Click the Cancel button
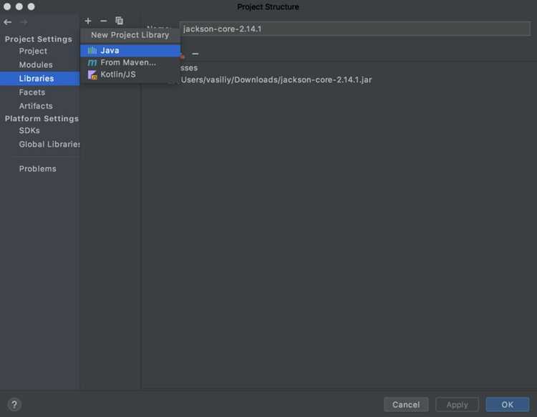 (x=406, y=405)
